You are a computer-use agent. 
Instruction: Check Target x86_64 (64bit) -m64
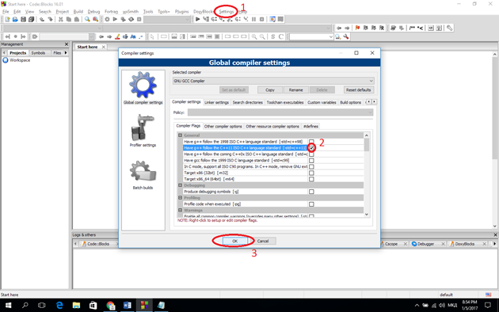(x=311, y=179)
